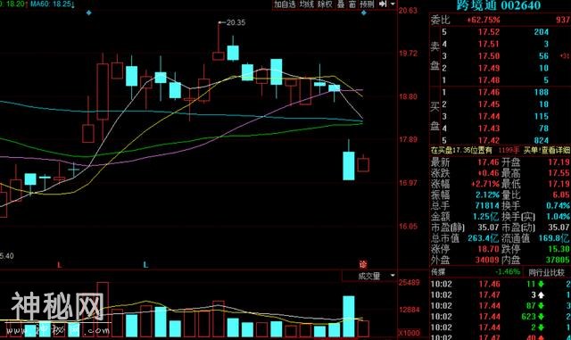Screen dimensions: 571x340
Task: Click the 同行业比较 button
Action: pyautogui.click(x=546, y=272)
